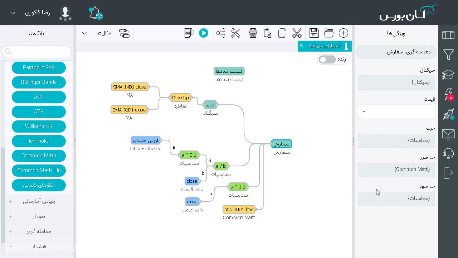
Task: Close the استراتژی پورتفوا tab
Action: pos(301,45)
